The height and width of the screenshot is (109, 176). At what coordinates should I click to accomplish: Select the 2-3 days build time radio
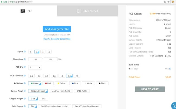129,69
